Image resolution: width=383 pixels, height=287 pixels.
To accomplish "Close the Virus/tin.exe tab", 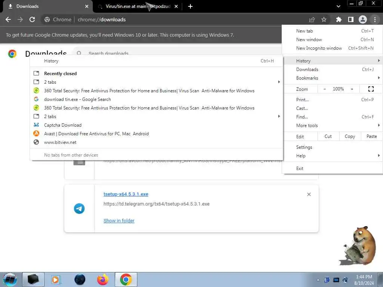I will coord(176,6).
